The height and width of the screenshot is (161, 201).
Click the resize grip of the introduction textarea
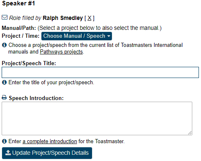click(x=190, y=133)
